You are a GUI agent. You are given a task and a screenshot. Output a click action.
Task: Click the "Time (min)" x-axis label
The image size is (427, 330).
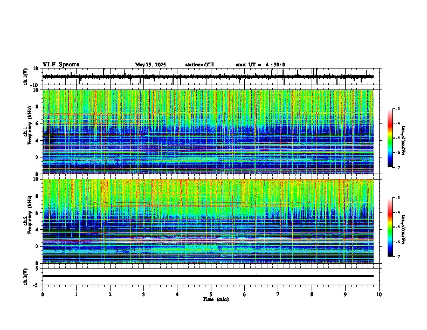pos(216,299)
